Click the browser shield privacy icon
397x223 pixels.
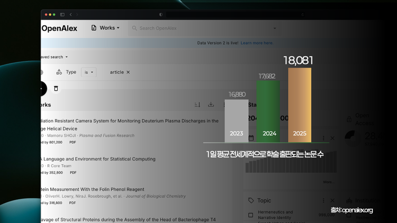coord(161,15)
